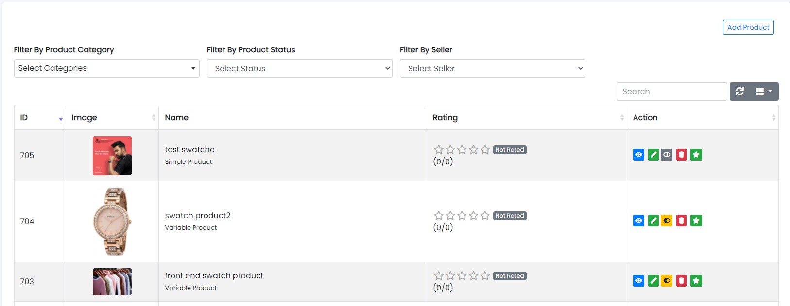Click into the Search field
The height and width of the screenshot is (306, 790).
[671, 92]
